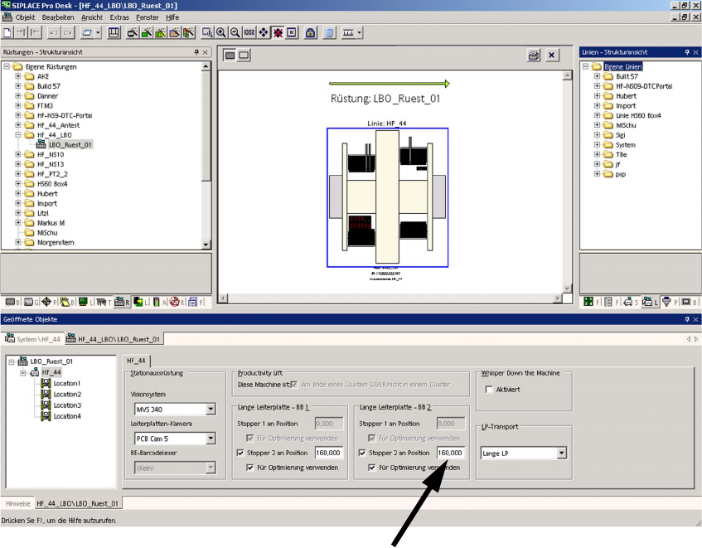Click the red X marker toolbar icon
The height and width of the screenshot is (548, 702).
pyautogui.click(x=278, y=32)
